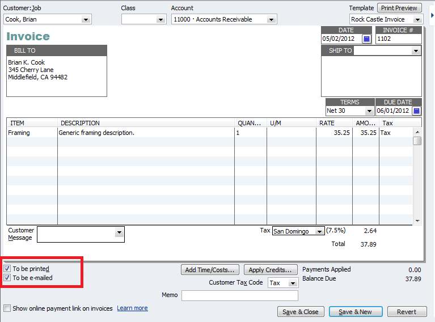Open the Class dropdown list
This screenshot has height=322, width=435.
(x=161, y=20)
